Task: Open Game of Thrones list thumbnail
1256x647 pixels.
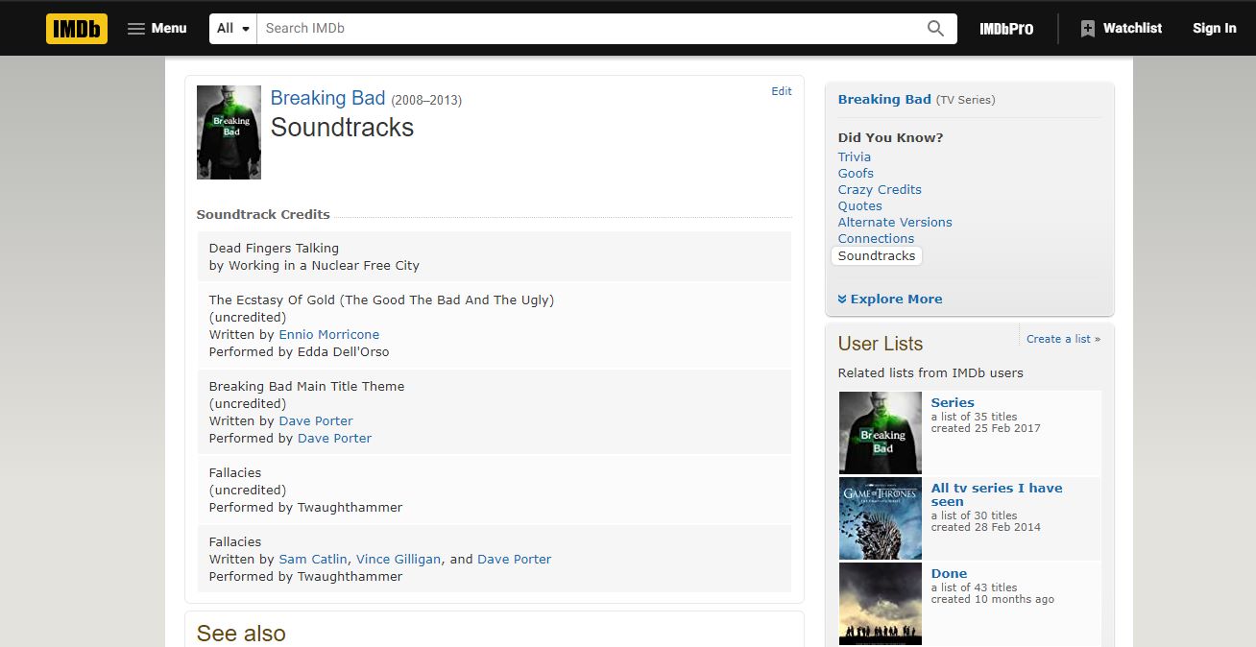Action: 881,518
